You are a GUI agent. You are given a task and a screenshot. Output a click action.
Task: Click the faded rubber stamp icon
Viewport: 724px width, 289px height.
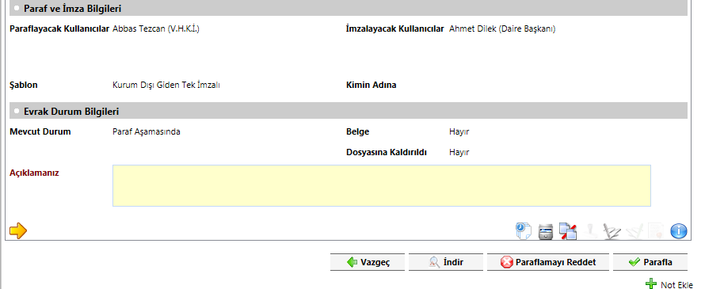589,231
